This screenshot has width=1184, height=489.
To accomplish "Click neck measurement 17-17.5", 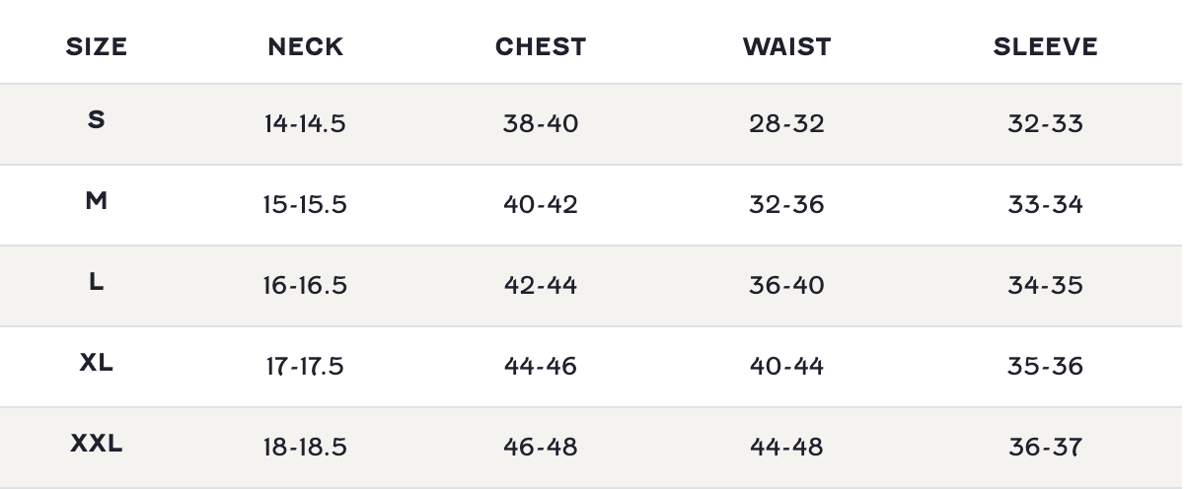I will 305,367.
